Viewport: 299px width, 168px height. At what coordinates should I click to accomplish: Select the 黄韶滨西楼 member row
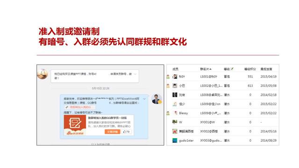coord(223,131)
